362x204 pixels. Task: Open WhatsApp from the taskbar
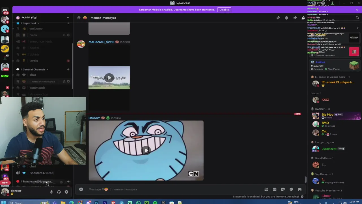tap(138, 203)
